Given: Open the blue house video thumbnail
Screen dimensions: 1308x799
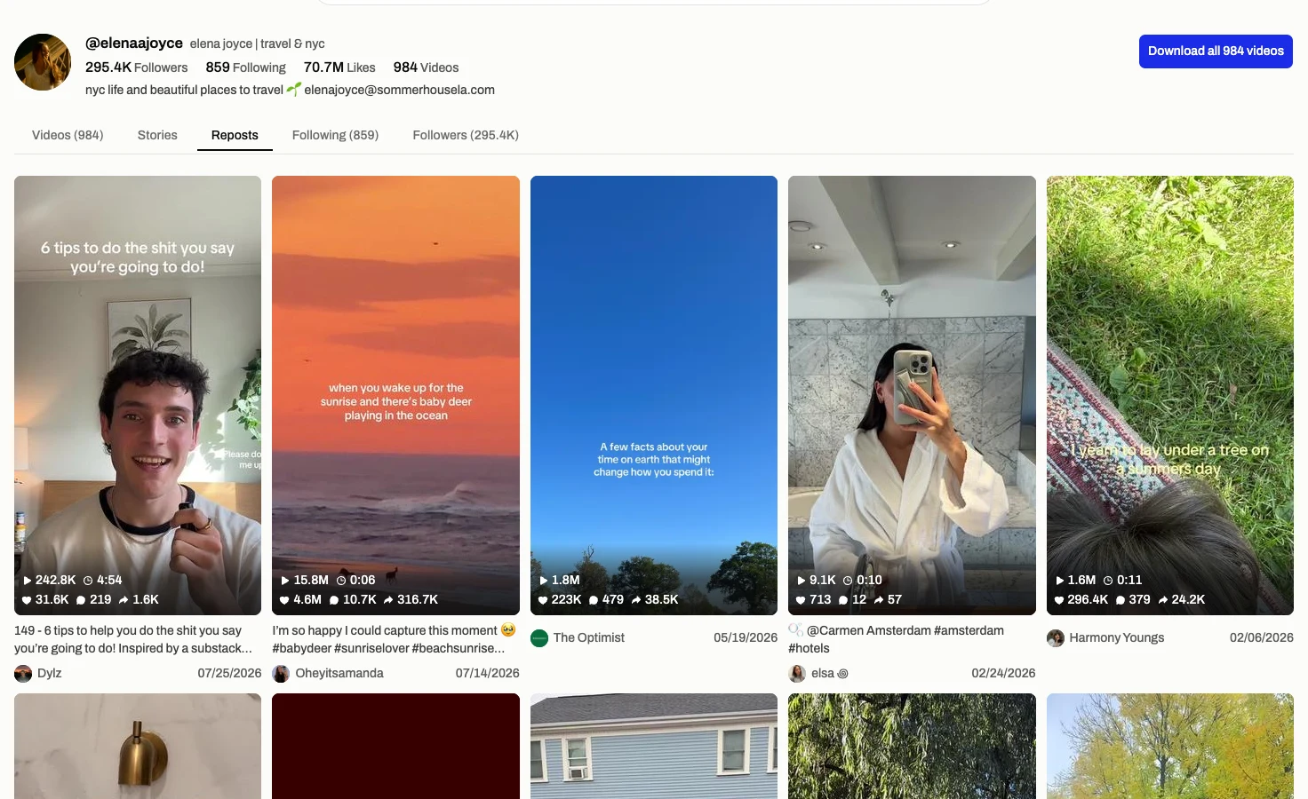Looking at the screenshot, I should coord(654,747).
